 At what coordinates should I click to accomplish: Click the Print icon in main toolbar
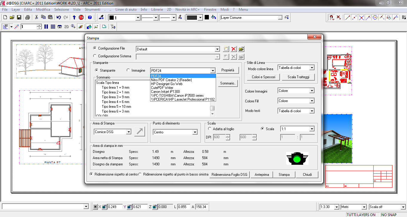click(27, 18)
